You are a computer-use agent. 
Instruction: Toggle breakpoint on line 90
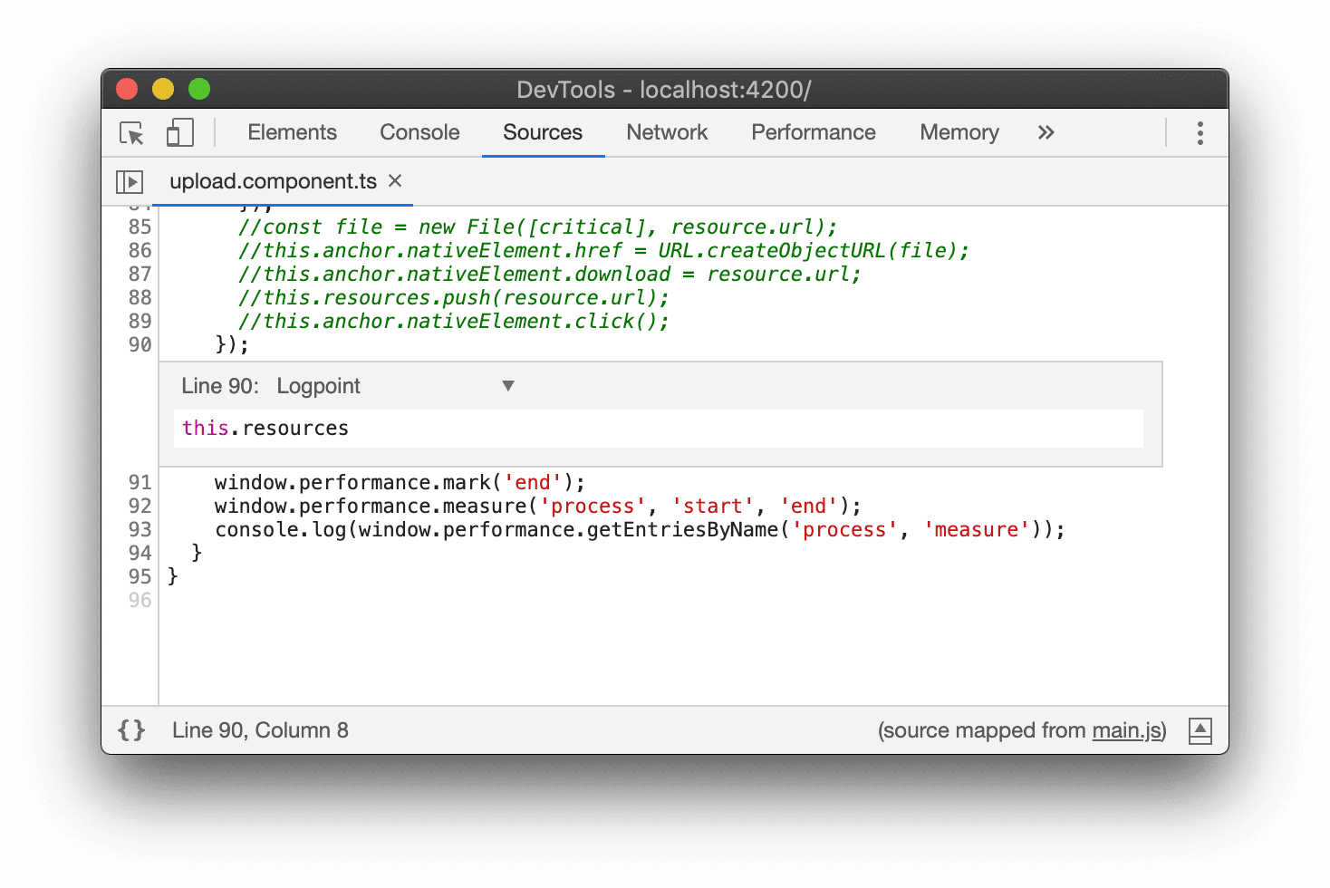[139, 344]
